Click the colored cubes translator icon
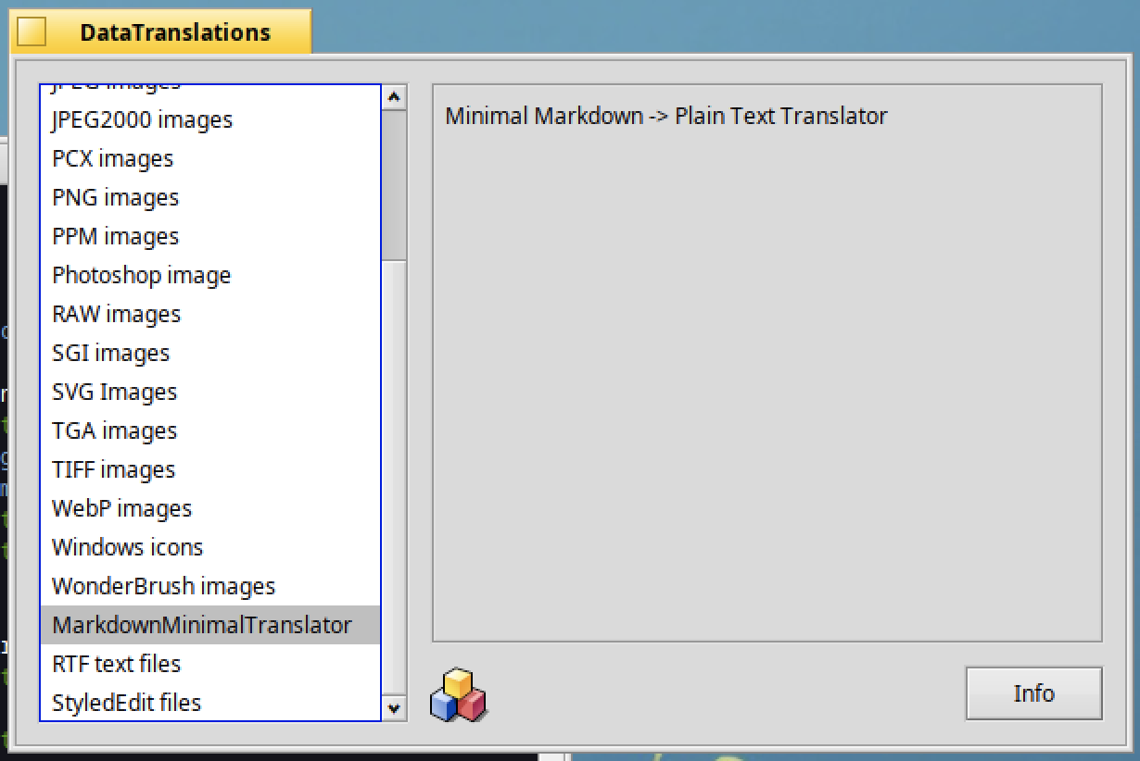The image size is (1140, 761). pos(458,695)
